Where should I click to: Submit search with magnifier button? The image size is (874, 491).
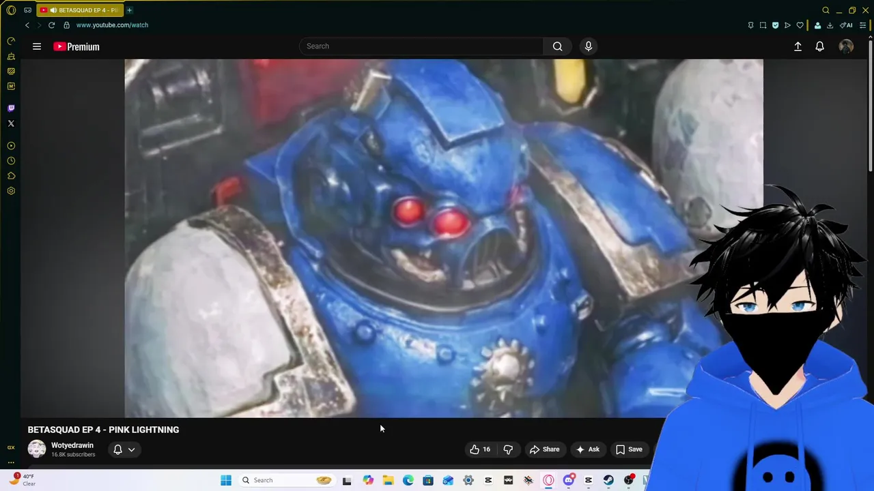(x=558, y=46)
